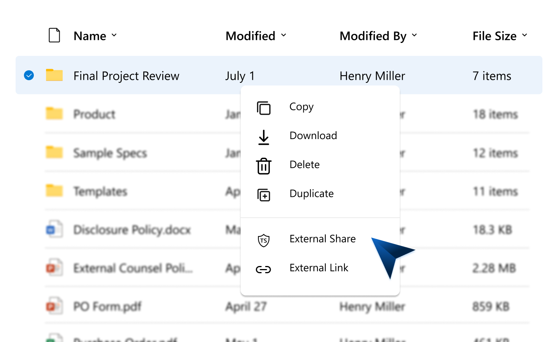Viewport: 558px width, 342px height.
Task: Open the PO Form.pdf file
Action: click(107, 306)
